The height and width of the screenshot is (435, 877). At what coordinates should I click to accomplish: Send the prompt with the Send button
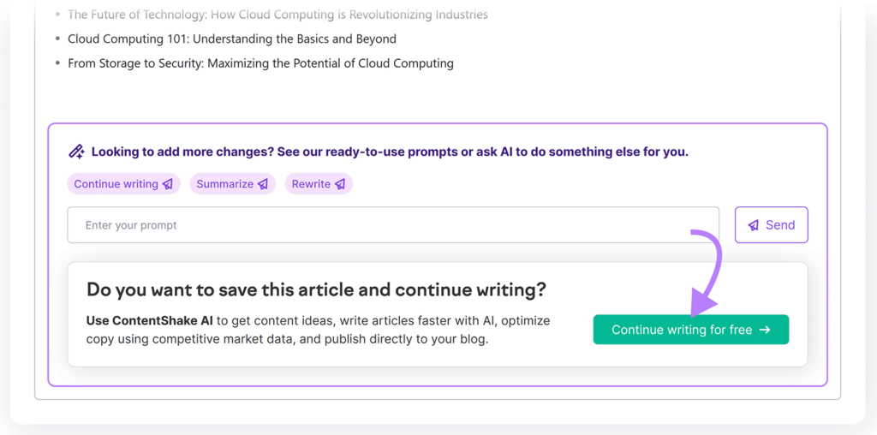click(x=772, y=224)
